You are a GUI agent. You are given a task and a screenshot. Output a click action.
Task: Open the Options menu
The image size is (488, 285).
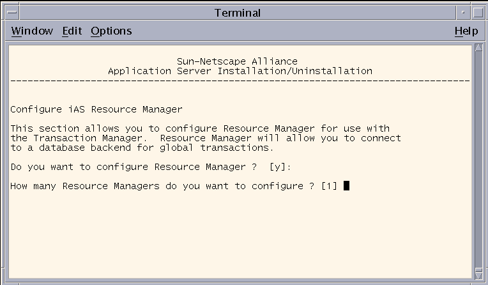[x=111, y=31]
